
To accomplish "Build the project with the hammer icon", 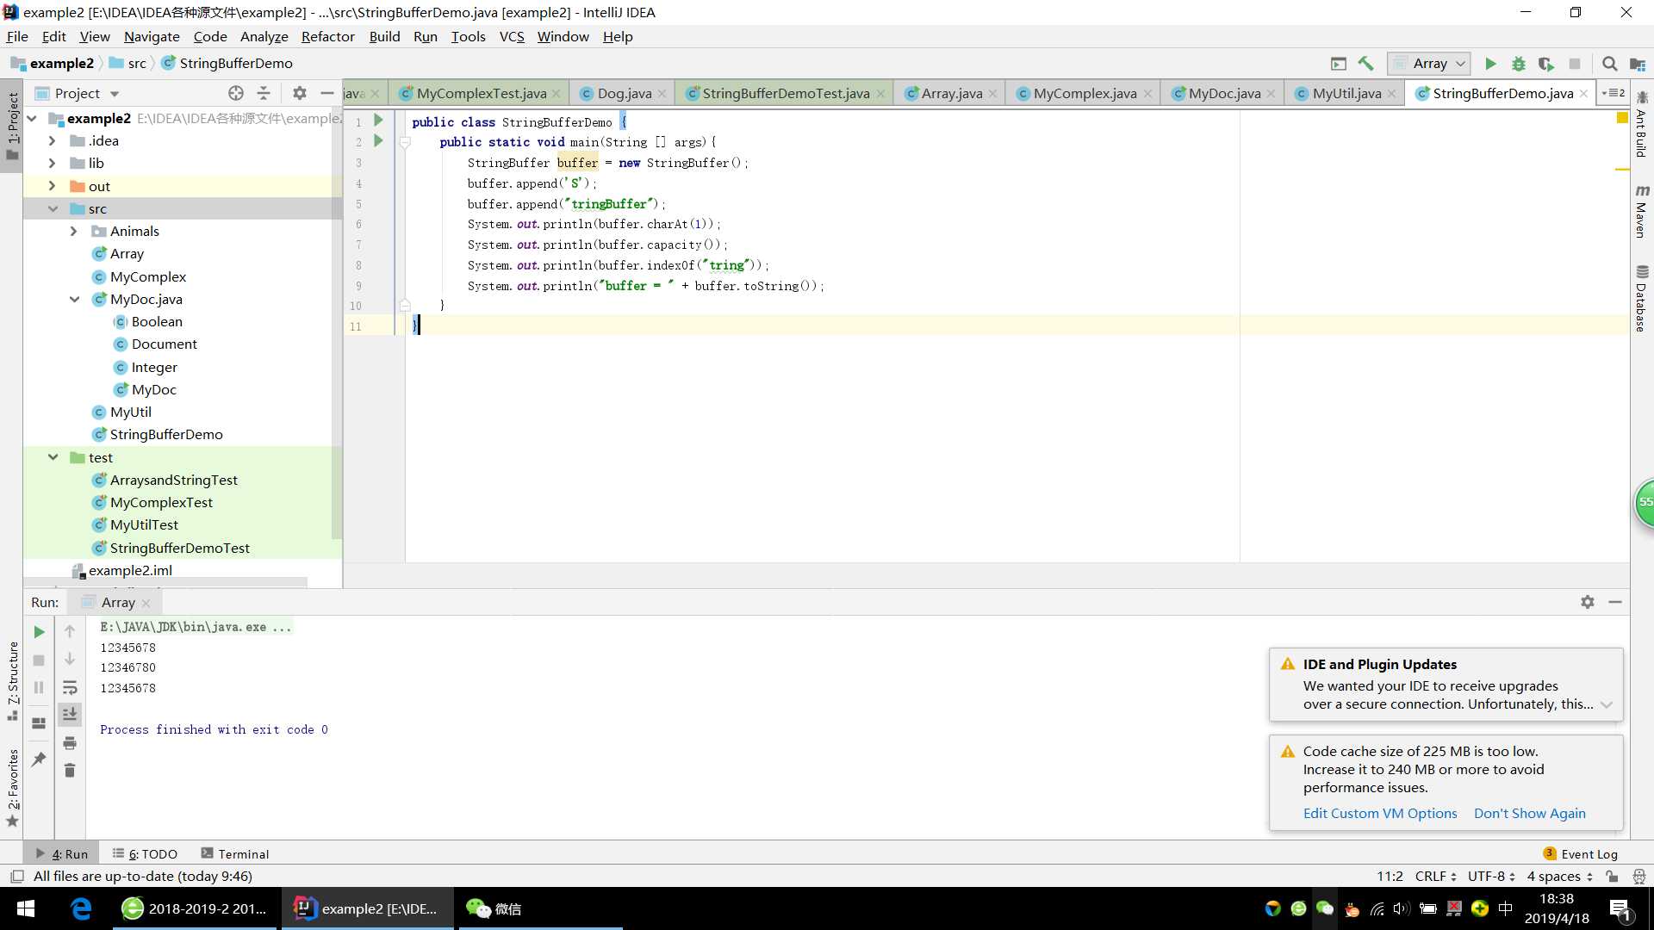I will click(1365, 64).
